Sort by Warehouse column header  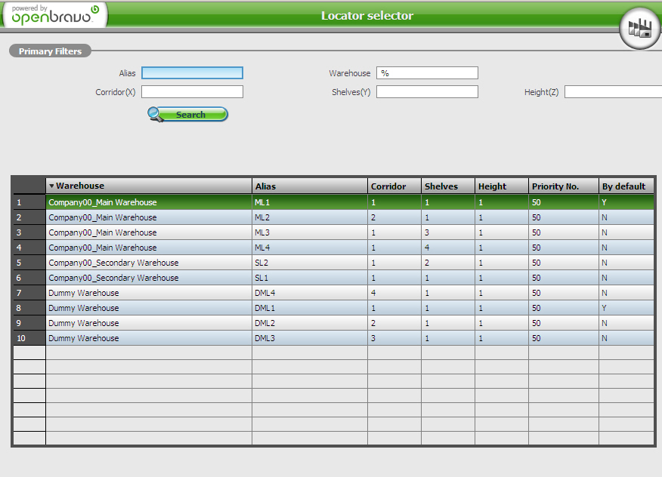(148, 186)
